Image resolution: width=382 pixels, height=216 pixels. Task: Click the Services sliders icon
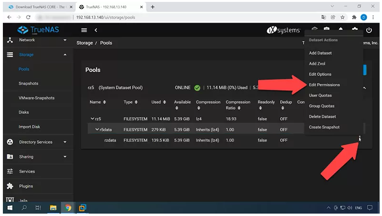10,171
